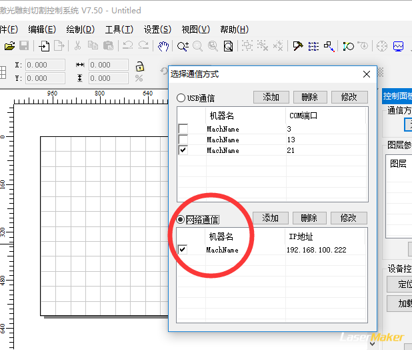Click the cut scissors icon
The image size is (412, 350).
tap(77, 46)
